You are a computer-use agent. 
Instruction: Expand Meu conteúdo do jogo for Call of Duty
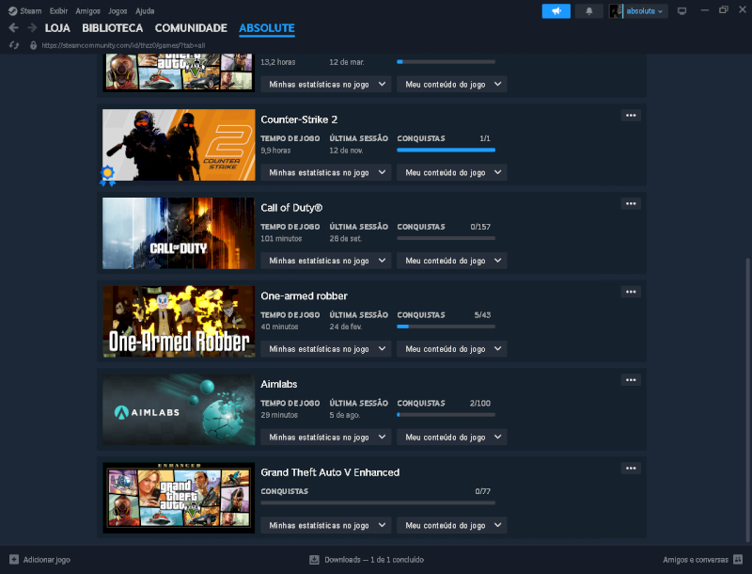(451, 261)
